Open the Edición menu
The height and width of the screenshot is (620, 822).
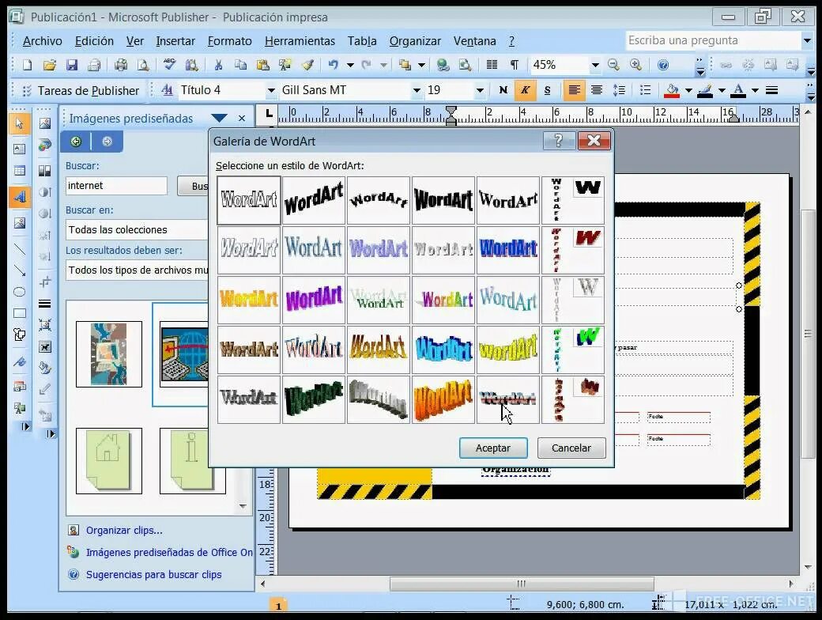94,41
